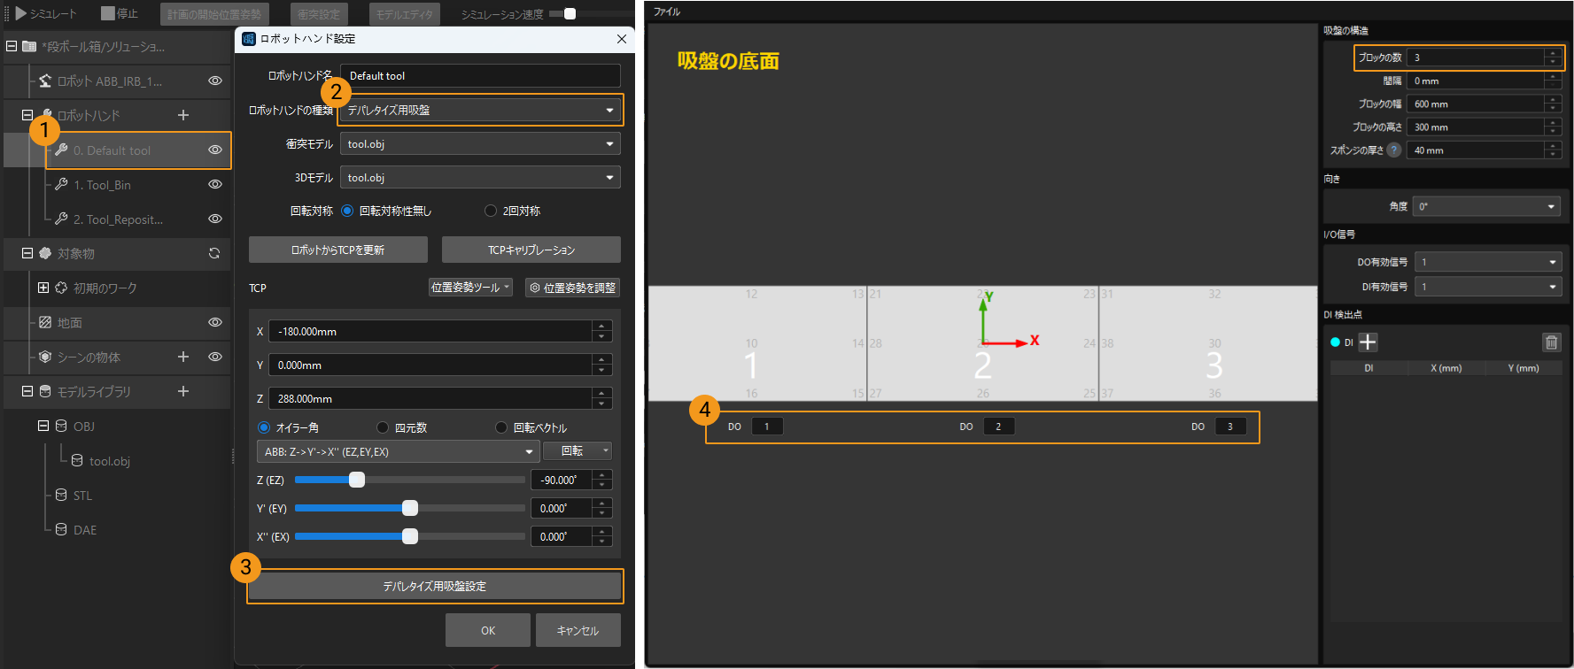Open the 角度 dropdown
1574x669 pixels.
click(1485, 206)
